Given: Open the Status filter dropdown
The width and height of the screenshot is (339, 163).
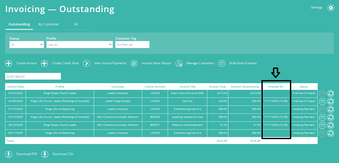Looking at the screenshot, I should (26, 44).
